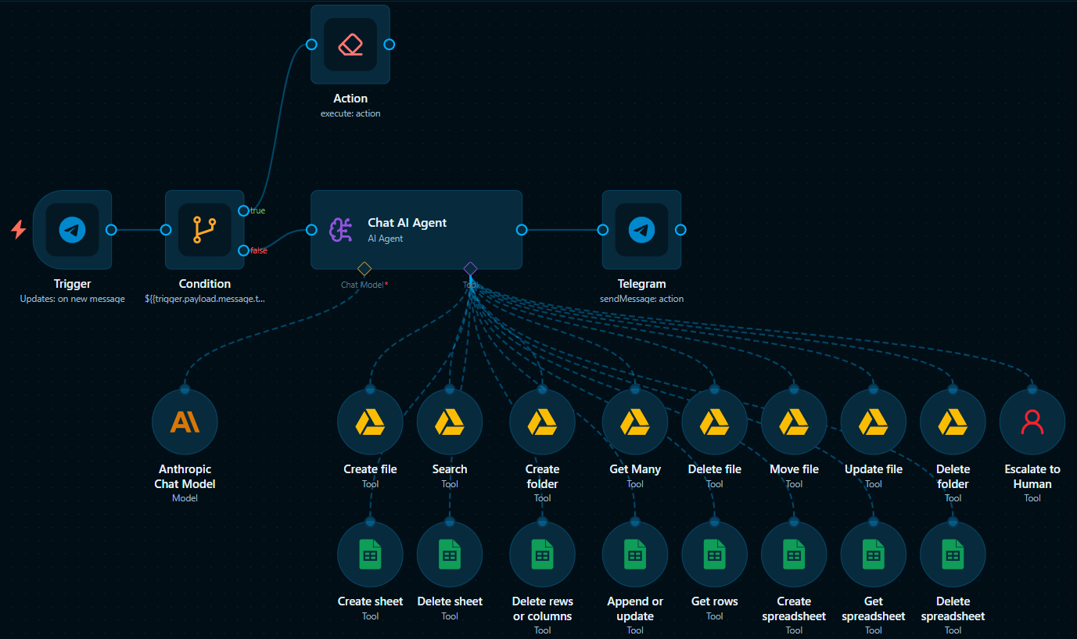
Task: Click the Condition node's false output port
Action: [244, 250]
